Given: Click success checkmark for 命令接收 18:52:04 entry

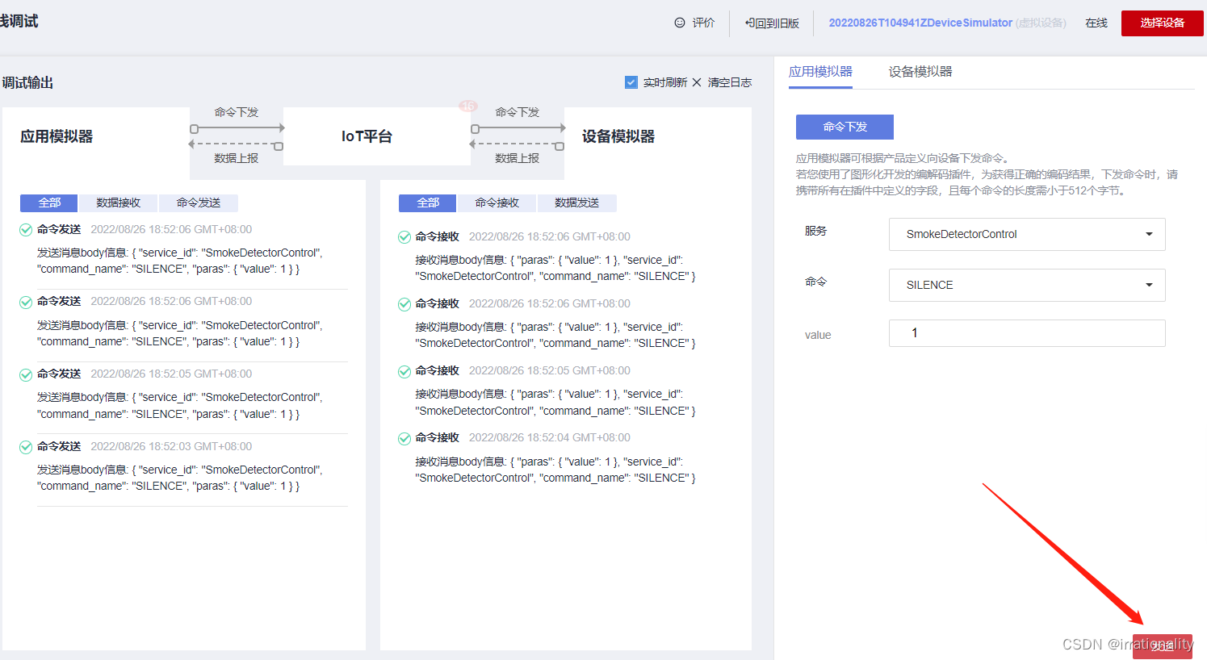Looking at the screenshot, I should (404, 438).
